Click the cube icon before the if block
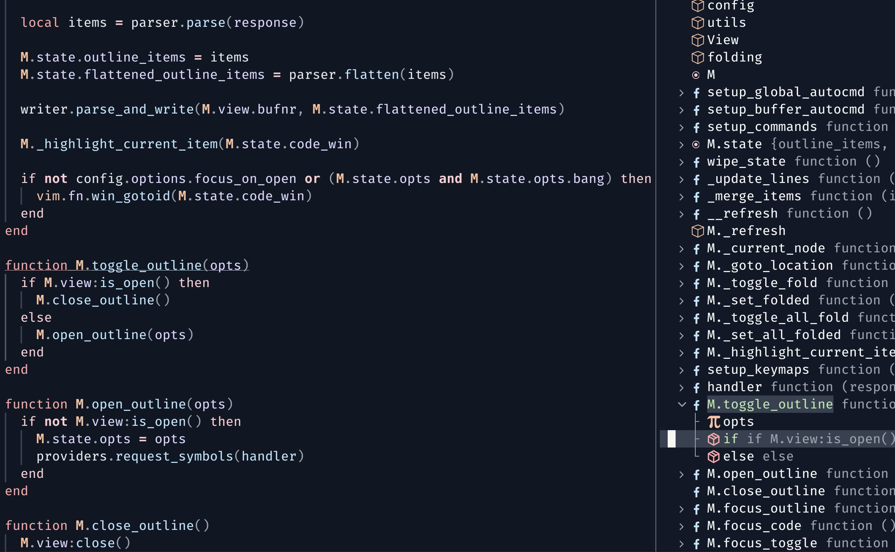Image resolution: width=895 pixels, height=552 pixels. [713, 439]
